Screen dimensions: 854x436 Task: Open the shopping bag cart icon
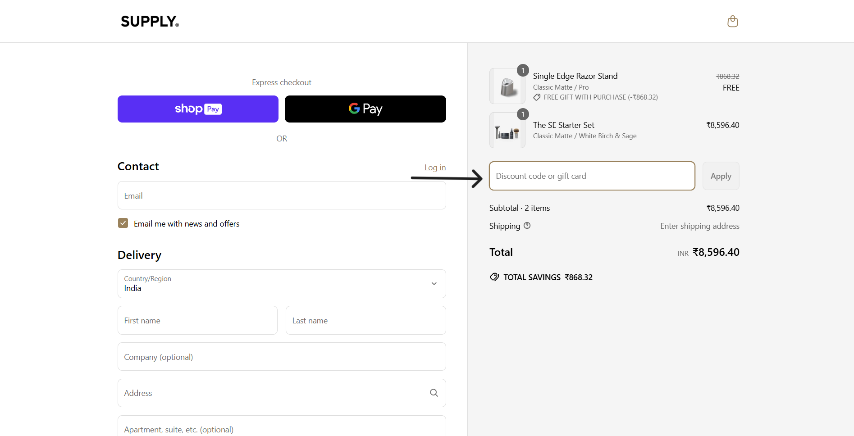(732, 21)
